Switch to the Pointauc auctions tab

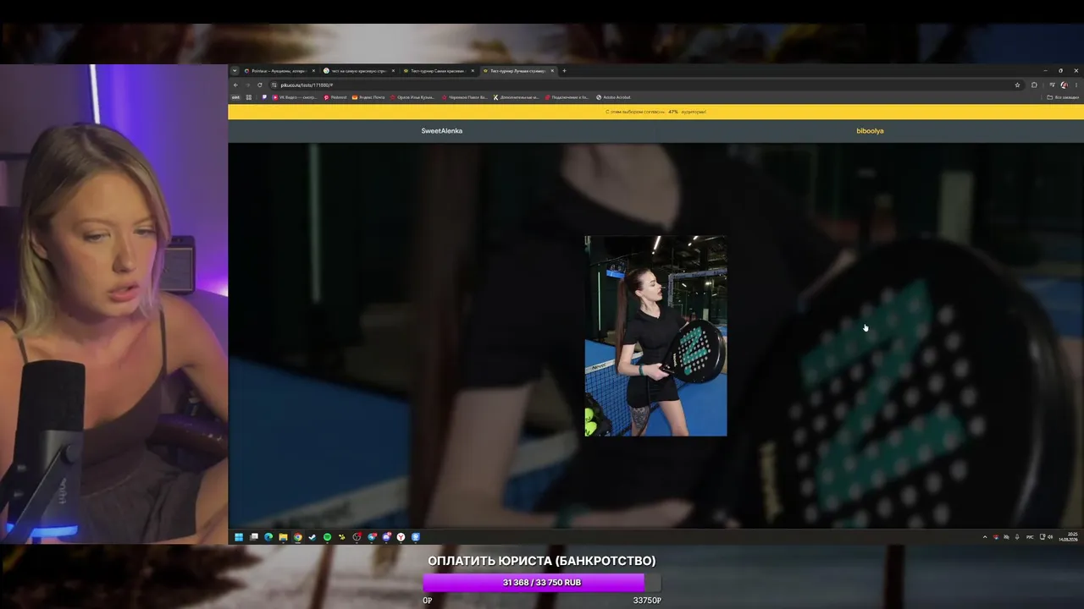coord(279,71)
